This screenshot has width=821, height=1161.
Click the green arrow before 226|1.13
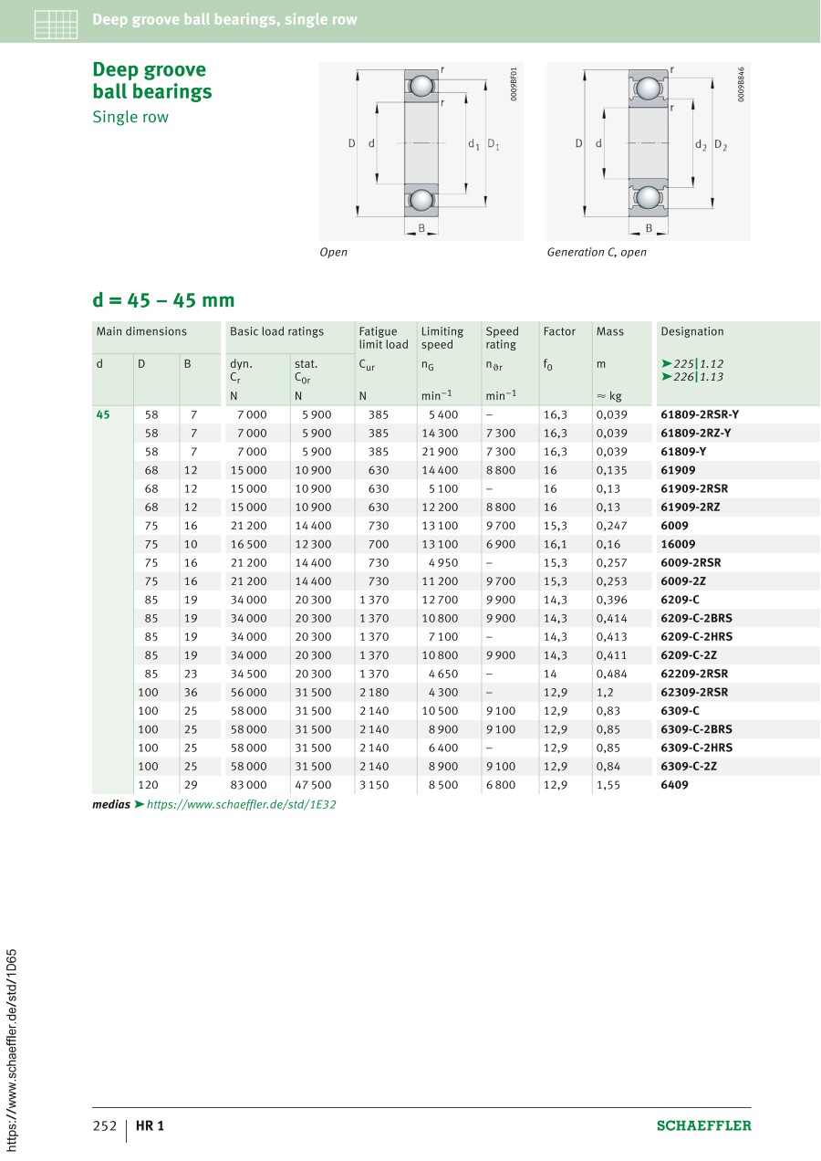point(666,376)
